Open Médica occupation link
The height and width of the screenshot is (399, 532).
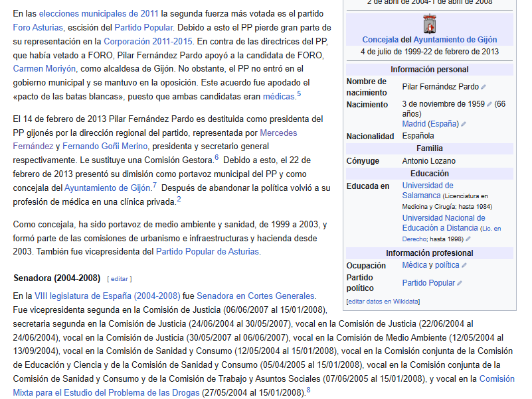414,265
